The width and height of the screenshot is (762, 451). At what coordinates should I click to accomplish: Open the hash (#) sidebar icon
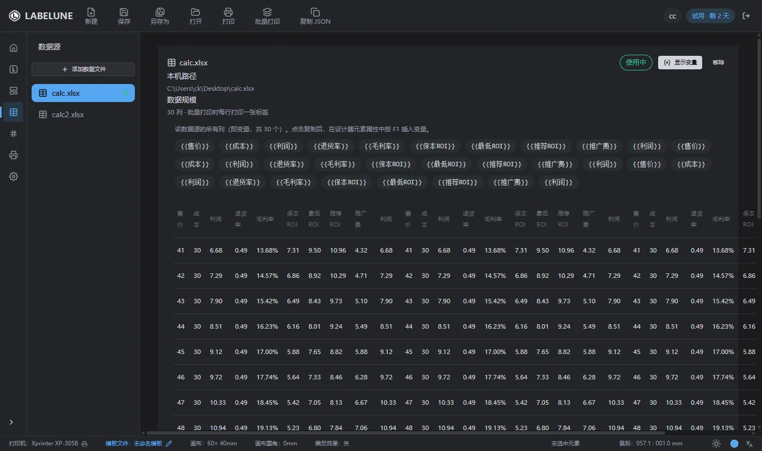pyautogui.click(x=14, y=134)
